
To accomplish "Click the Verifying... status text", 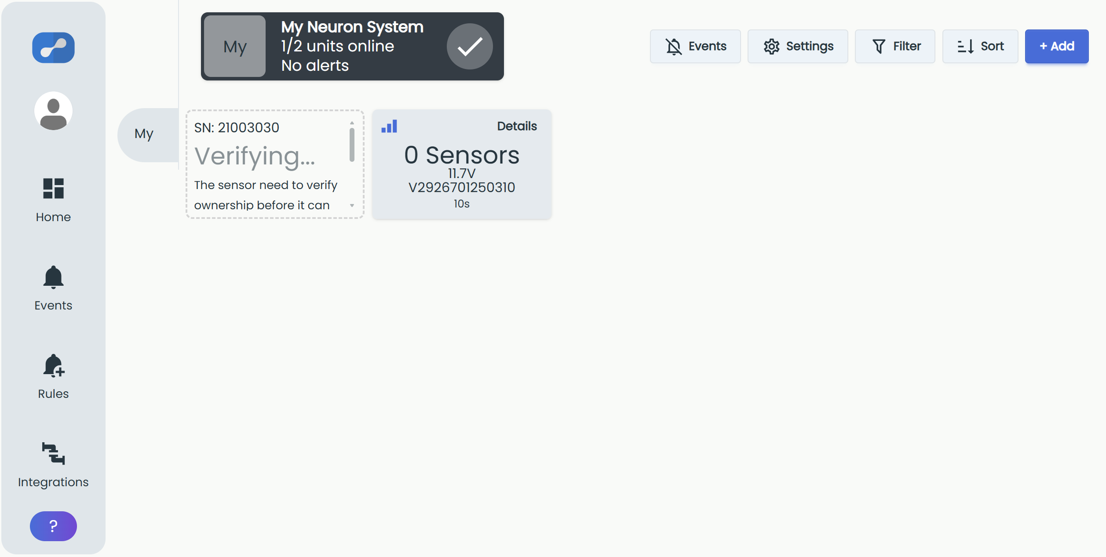I will pos(255,156).
